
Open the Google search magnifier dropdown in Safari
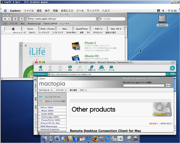pyautogui.click(x=101, y=19)
